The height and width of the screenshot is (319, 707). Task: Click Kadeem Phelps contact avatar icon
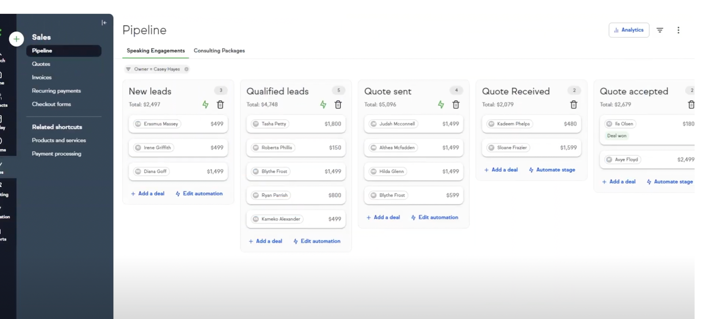(x=491, y=124)
